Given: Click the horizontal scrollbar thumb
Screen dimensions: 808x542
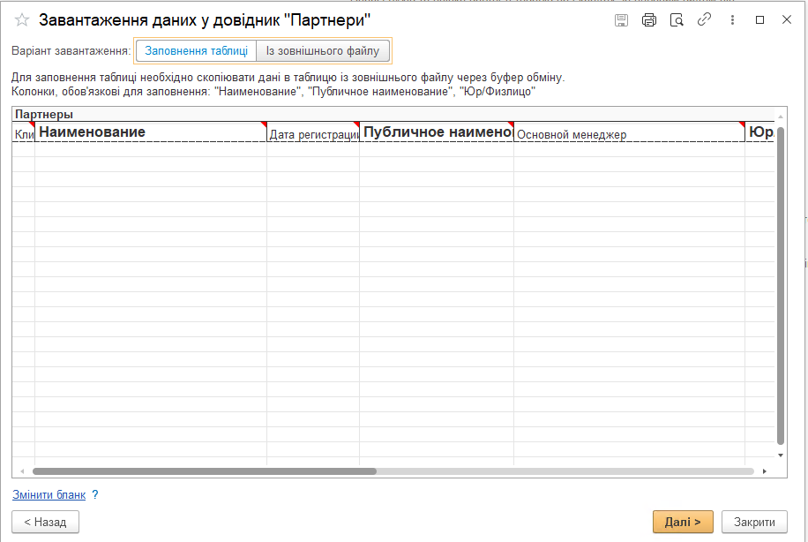Looking at the screenshot, I should [x=205, y=471].
